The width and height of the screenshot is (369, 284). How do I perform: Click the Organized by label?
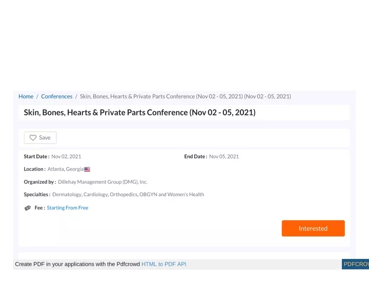click(x=40, y=182)
